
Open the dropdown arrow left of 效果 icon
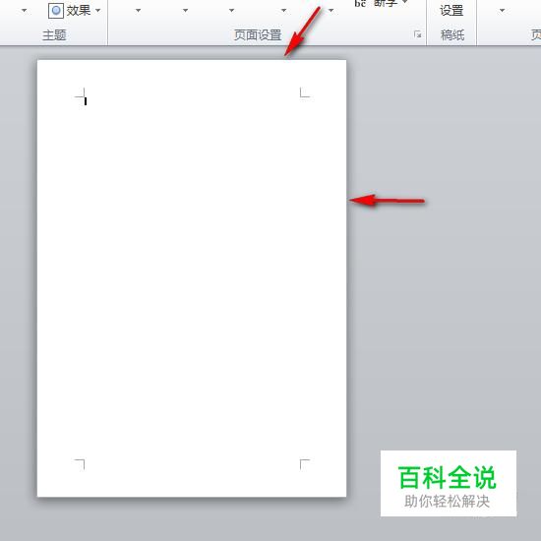pyautogui.click(x=25, y=11)
